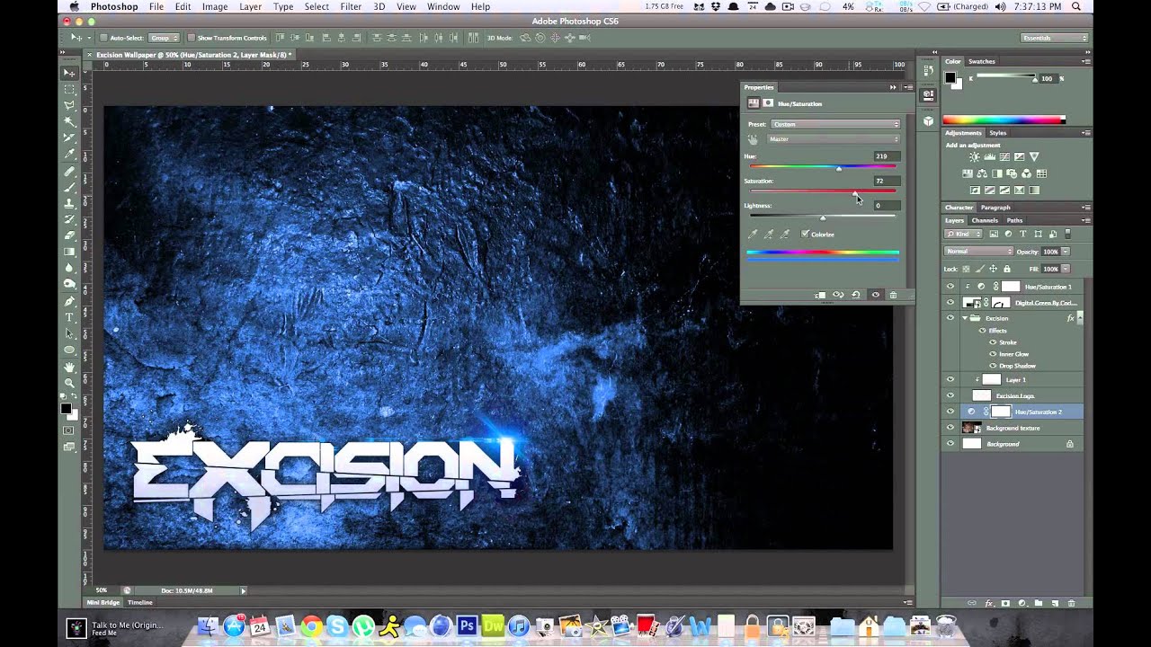Select the Rectangular Marquee tool

69,89
